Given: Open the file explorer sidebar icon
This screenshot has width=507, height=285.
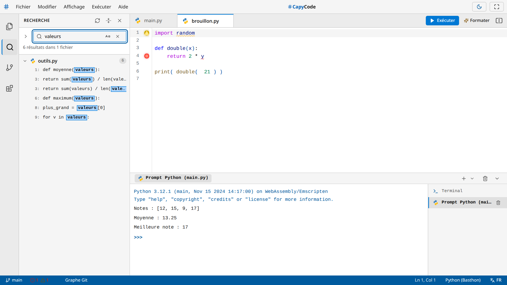Looking at the screenshot, I should [10, 26].
